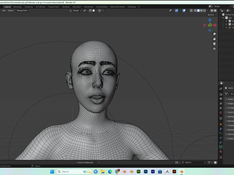Switch to the Modeling workspace tab

coord(18,7)
